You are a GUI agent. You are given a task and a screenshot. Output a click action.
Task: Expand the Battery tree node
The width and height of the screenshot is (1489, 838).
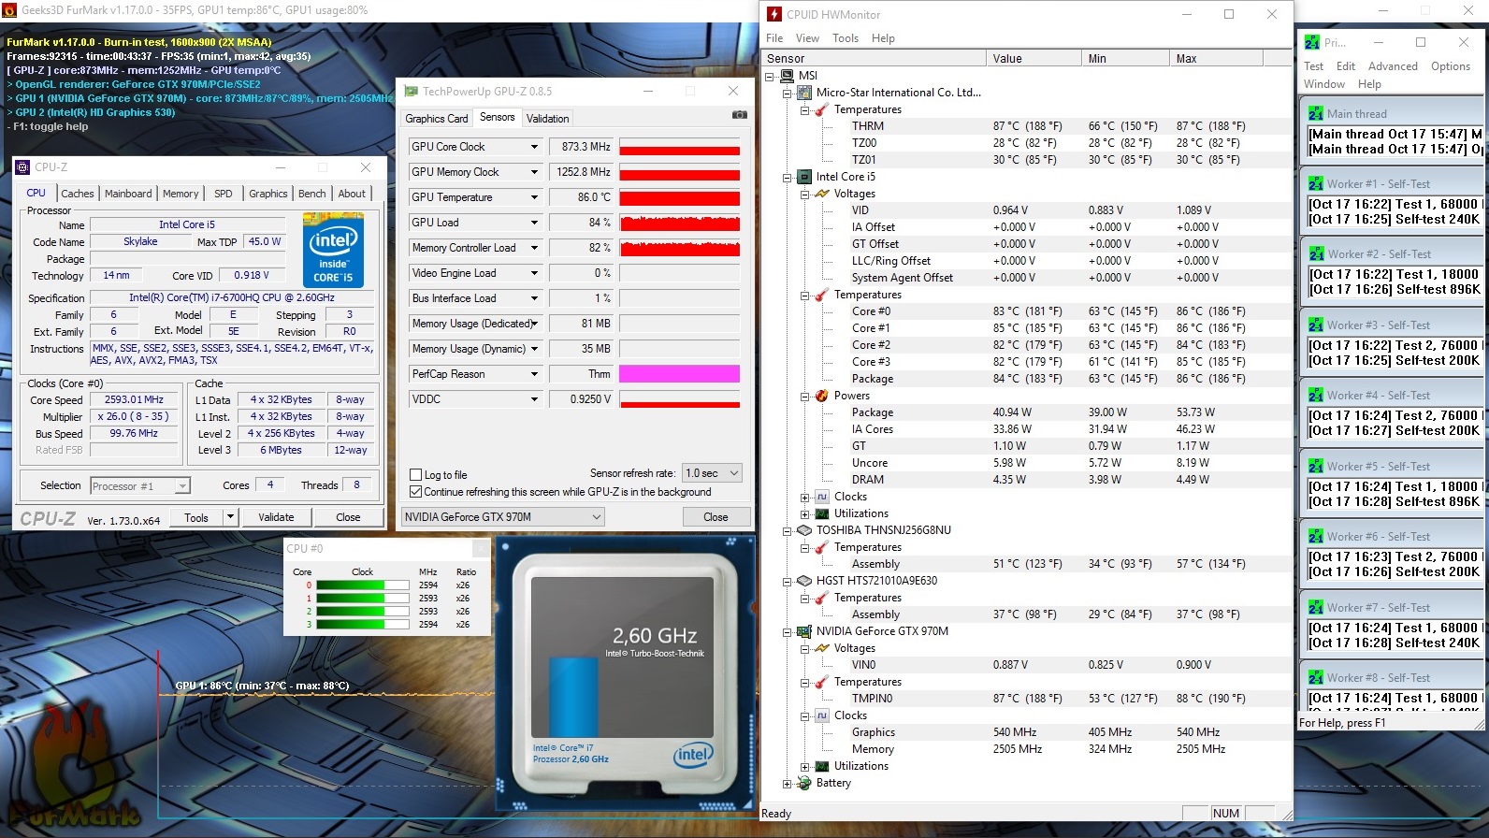[x=788, y=783]
